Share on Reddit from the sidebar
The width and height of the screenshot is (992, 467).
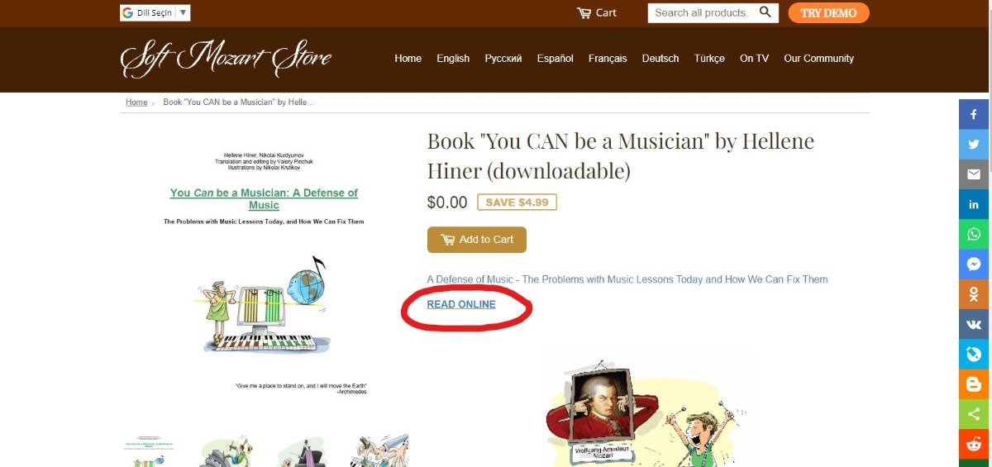click(x=974, y=445)
